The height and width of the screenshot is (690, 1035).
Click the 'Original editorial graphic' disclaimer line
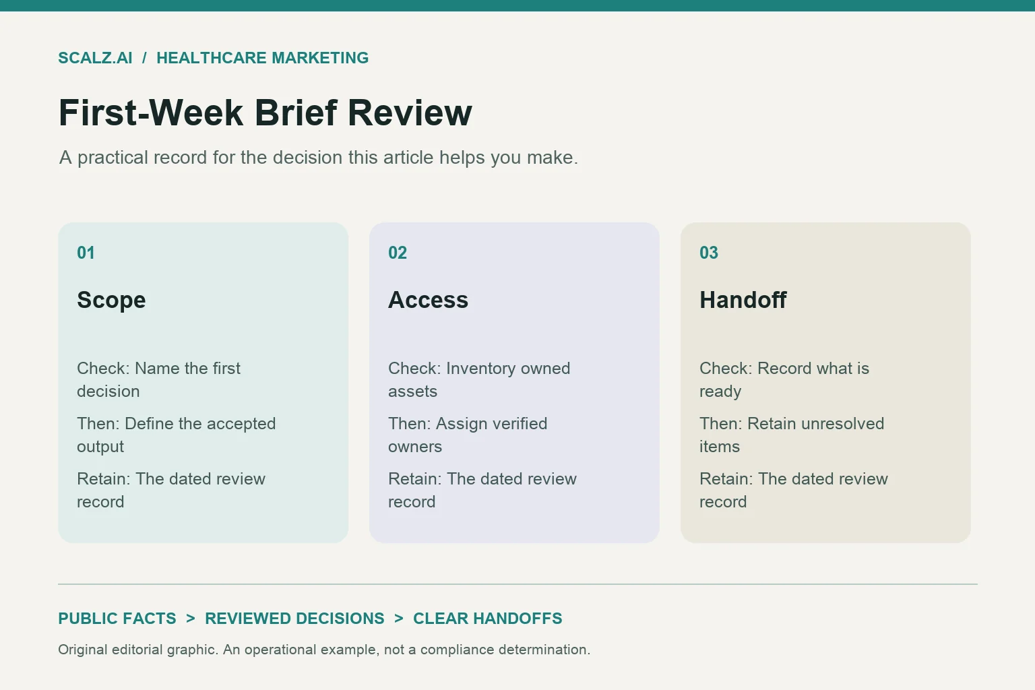pos(324,650)
